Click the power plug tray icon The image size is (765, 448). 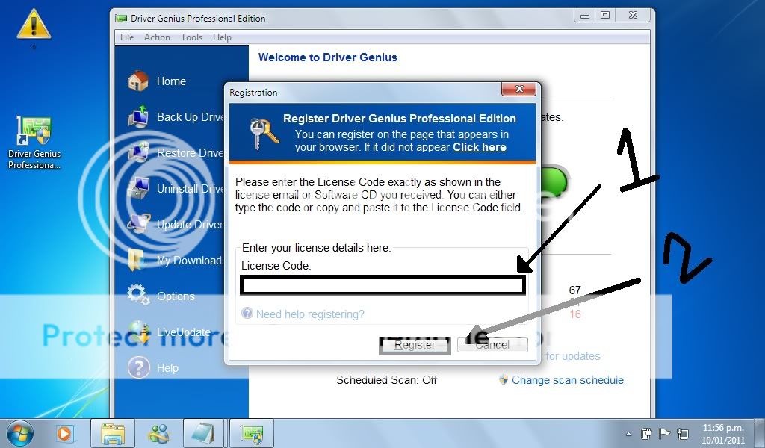(646, 433)
